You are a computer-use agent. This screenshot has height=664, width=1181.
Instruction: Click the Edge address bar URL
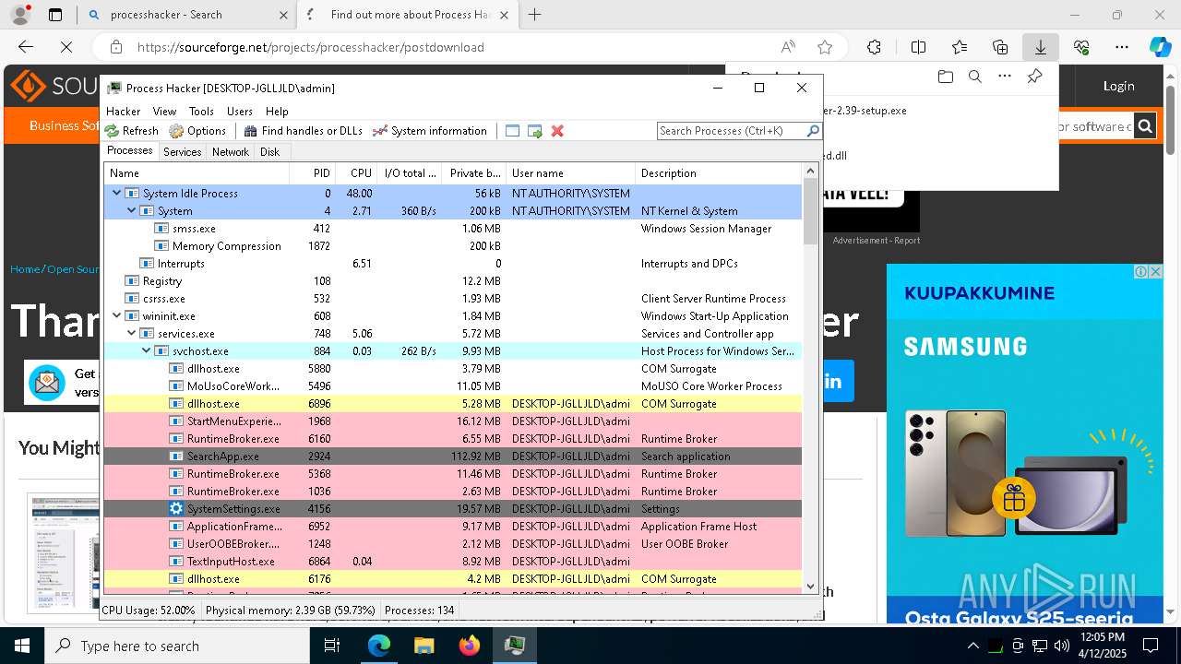tap(310, 47)
